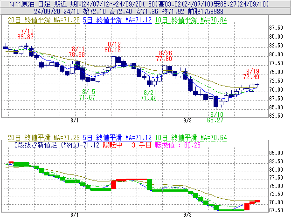Click the 8/26 77.60 high label
This screenshot has width=291, height=221.
click(x=164, y=56)
